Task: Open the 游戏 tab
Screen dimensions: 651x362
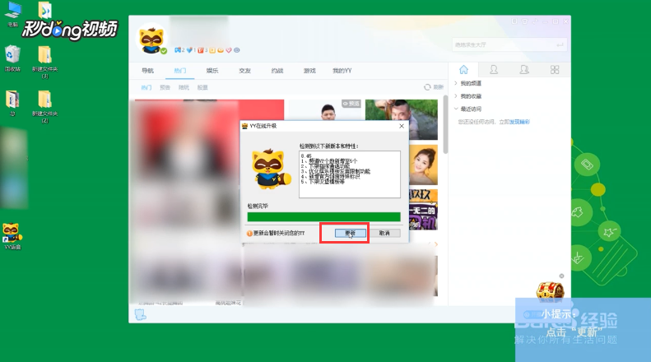Action: [x=309, y=71]
